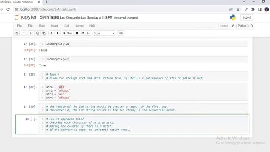Open the Insert menu
Image resolution: width=270 pixels, height=152 pixels.
pyautogui.click(x=54, y=26)
